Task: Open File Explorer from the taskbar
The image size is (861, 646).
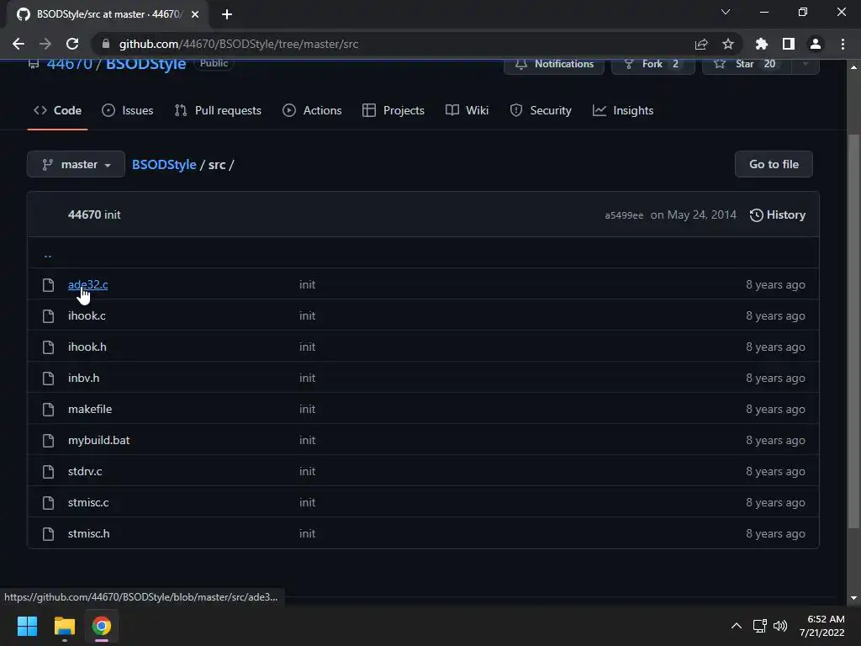Action: point(64,626)
